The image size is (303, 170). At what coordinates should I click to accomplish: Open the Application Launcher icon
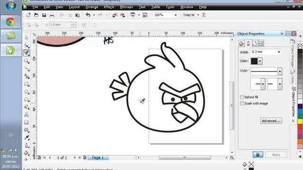click(133, 15)
